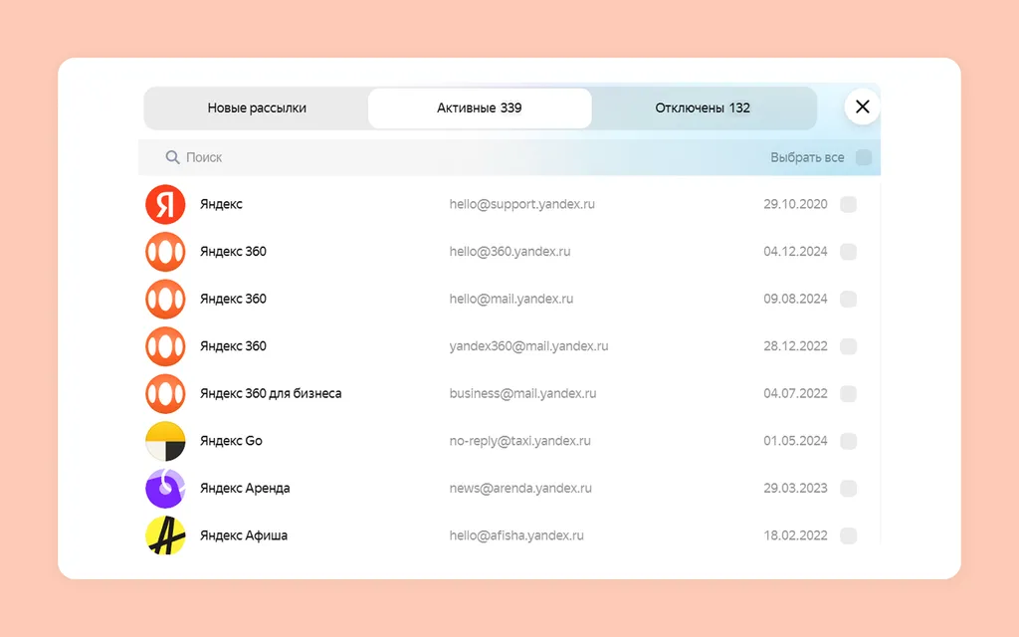Click the hello@360.yandex.ru address
Screen dimensions: 1019x637
[x=509, y=252]
